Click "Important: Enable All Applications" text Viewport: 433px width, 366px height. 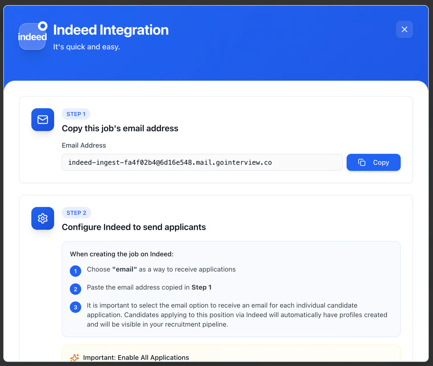pyautogui.click(x=136, y=357)
